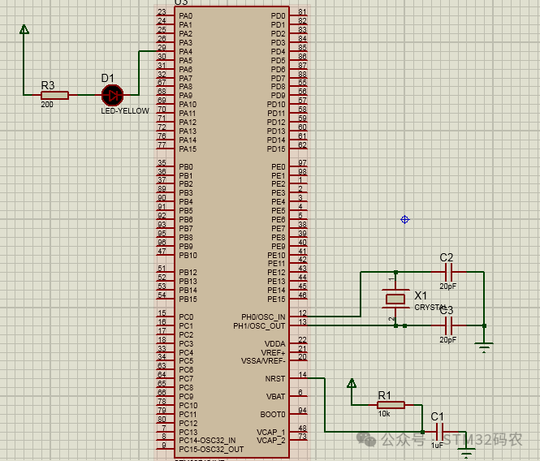Click the PA15 pin label
This screenshot has width=540, height=461.
pos(188,149)
